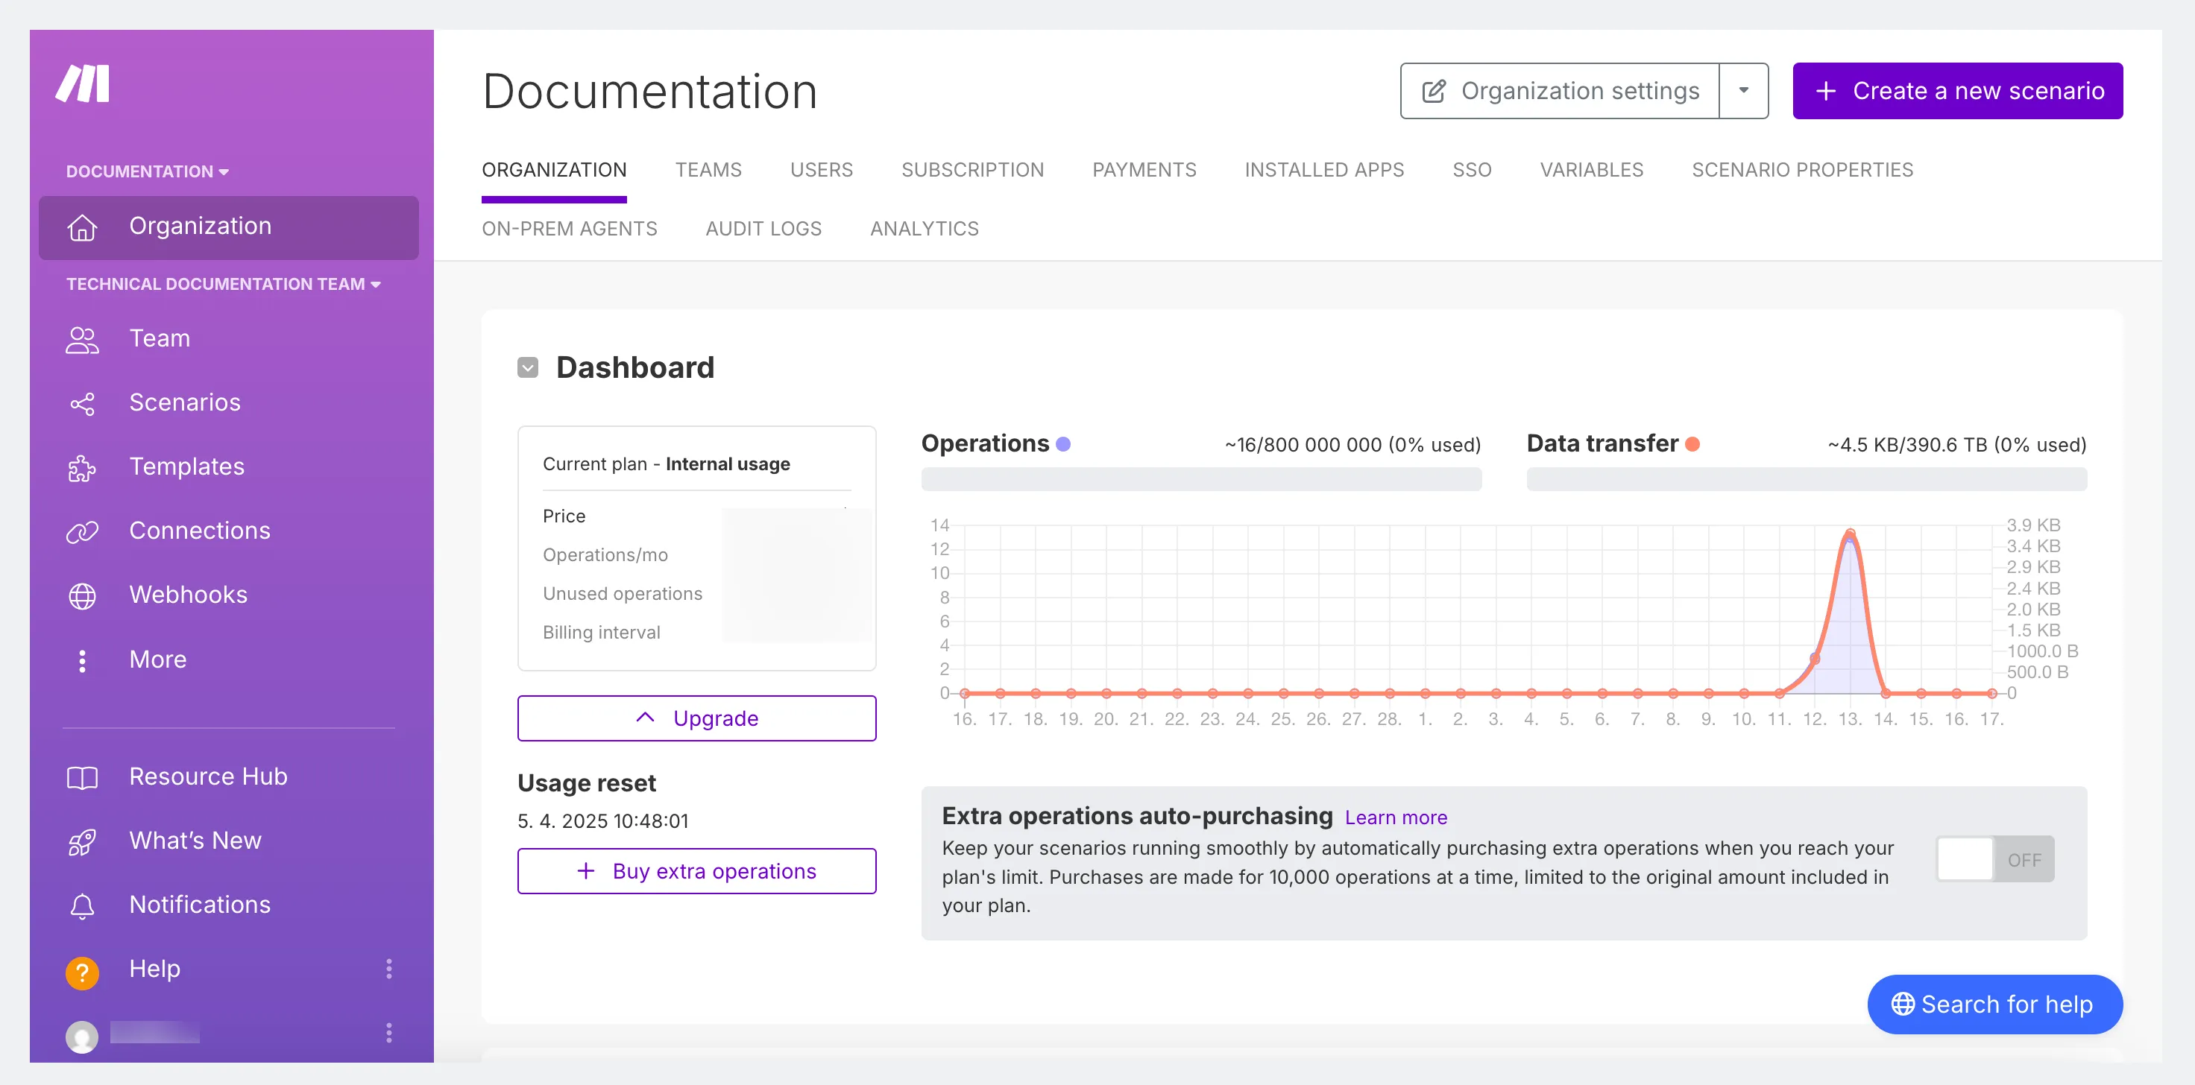Select the SSO tab
This screenshot has height=1085, width=2195.
point(1472,169)
